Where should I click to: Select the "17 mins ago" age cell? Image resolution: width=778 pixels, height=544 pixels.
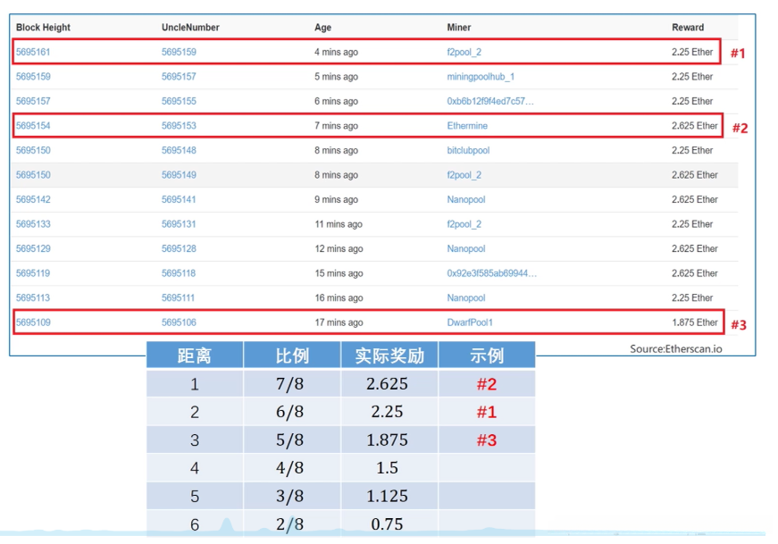pyautogui.click(x=339, y=322)
